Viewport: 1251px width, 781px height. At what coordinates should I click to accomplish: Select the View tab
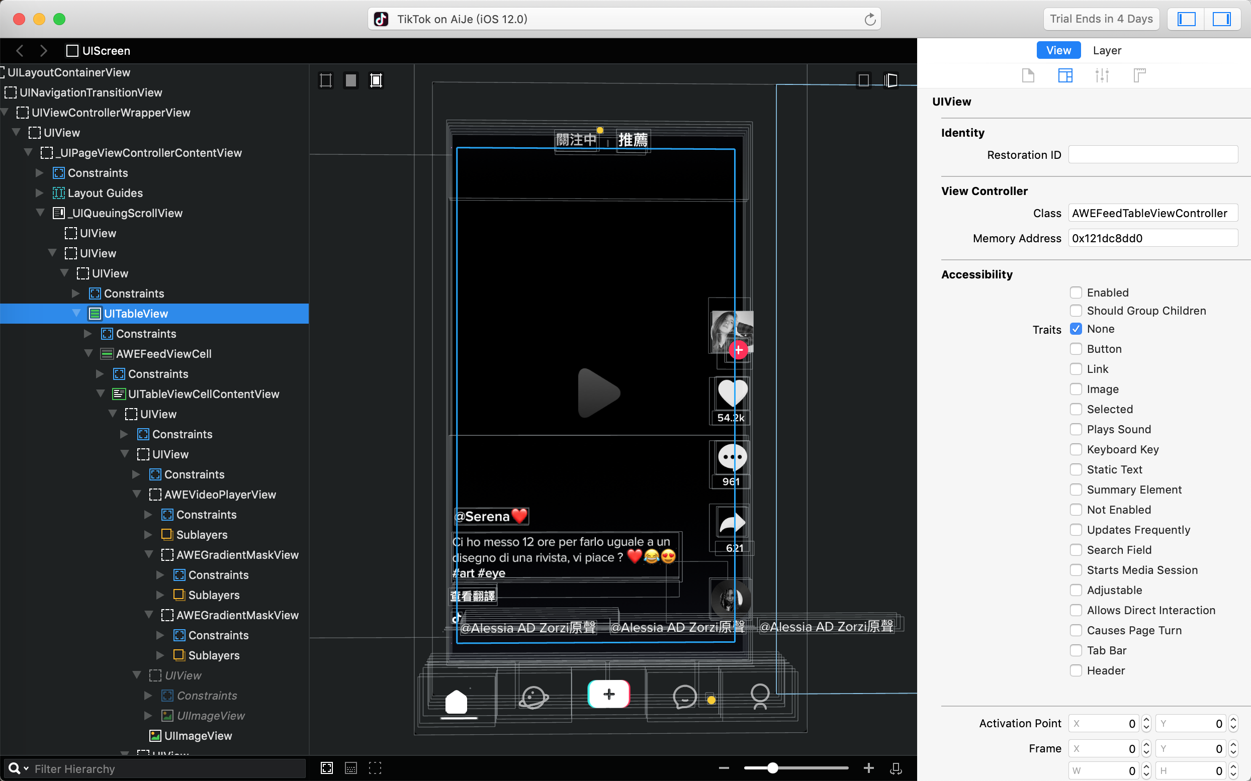tap(1058, 50)
